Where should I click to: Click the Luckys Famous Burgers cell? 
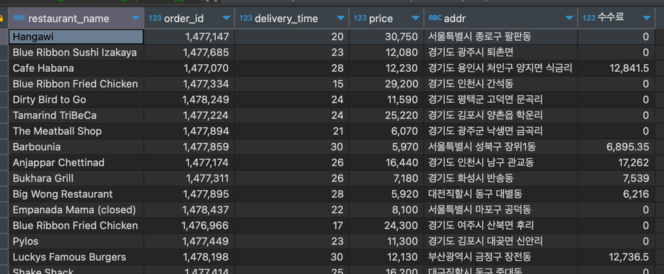click(x=76, y=257)
